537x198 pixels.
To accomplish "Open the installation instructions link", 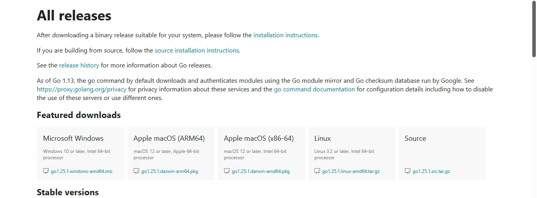I will (x=285, y=35).
